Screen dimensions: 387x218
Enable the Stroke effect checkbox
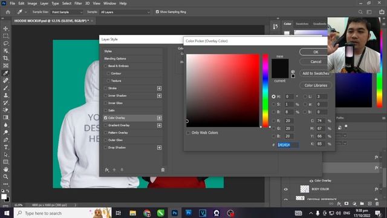(x=106, y=88)
